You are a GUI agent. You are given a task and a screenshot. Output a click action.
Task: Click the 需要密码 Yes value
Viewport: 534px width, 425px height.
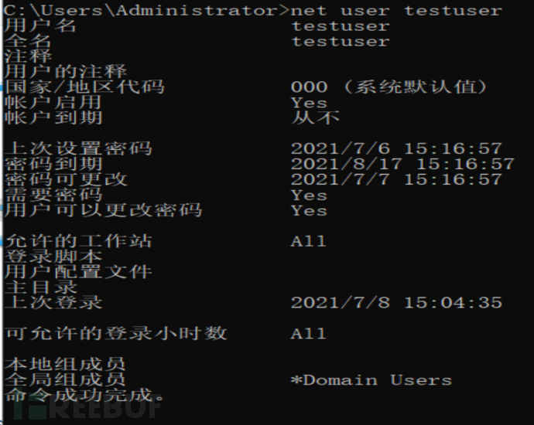pos(309,195)
